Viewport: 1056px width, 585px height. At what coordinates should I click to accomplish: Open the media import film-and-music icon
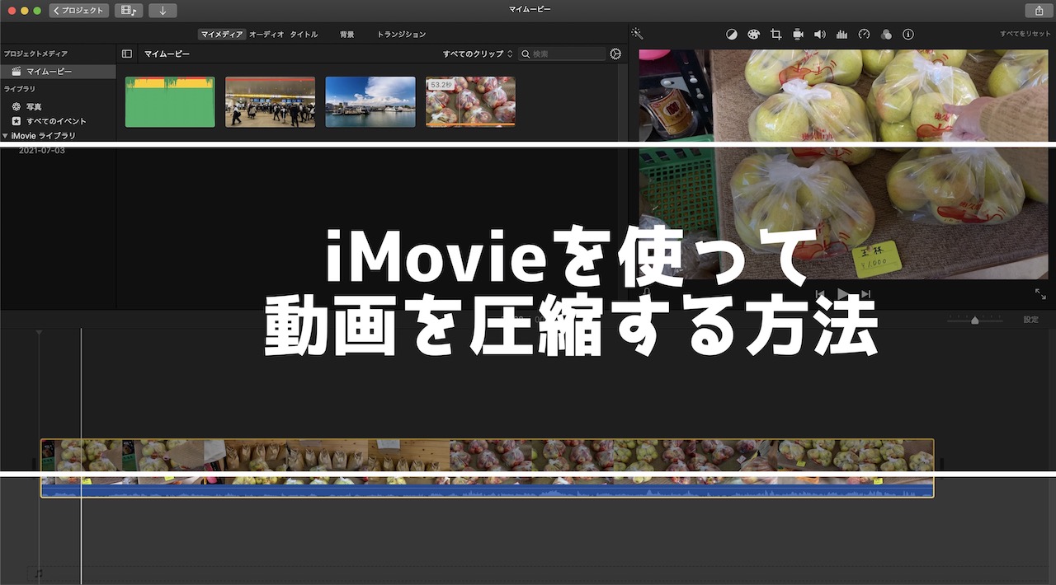coord(129,11)
